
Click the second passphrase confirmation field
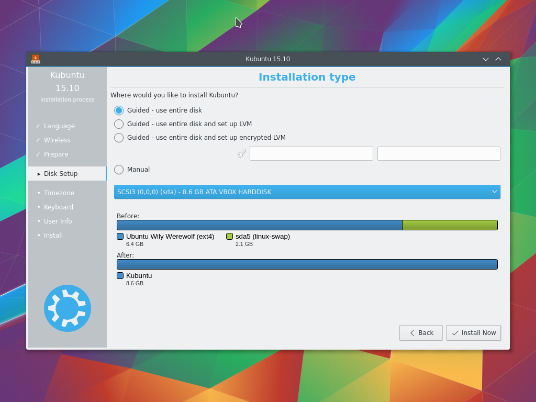point(439,153)
